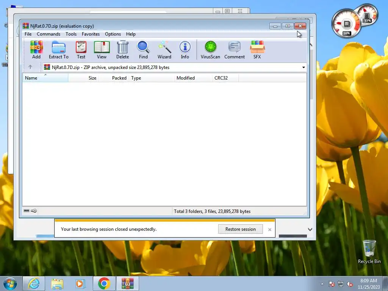388x291 pixels.
Task: Click the SFX toolbar icon
Action: [x=257, y=50]
